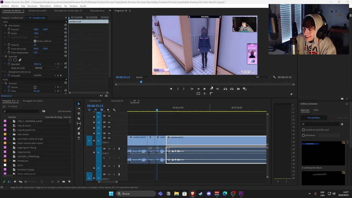352x198 pixels.
Task: Hide track V2 with eye icon
Action: 109,133
